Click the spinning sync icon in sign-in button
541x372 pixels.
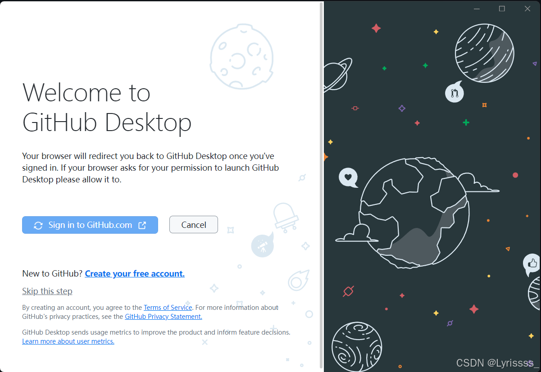pyautogui.click(x=38, y=225)
